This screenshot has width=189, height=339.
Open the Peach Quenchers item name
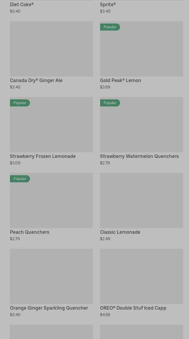pyautogui.click(x=30, y=232)
